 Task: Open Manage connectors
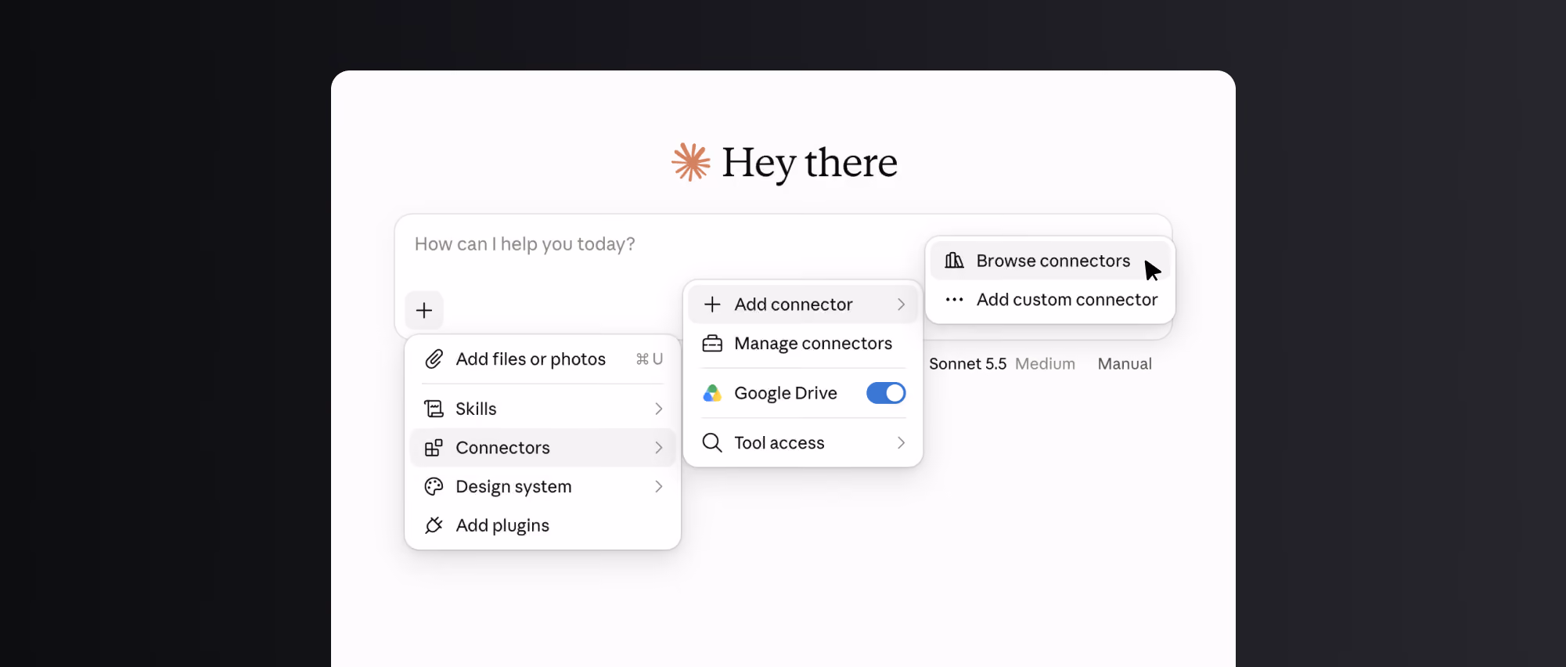coord(803,344)
